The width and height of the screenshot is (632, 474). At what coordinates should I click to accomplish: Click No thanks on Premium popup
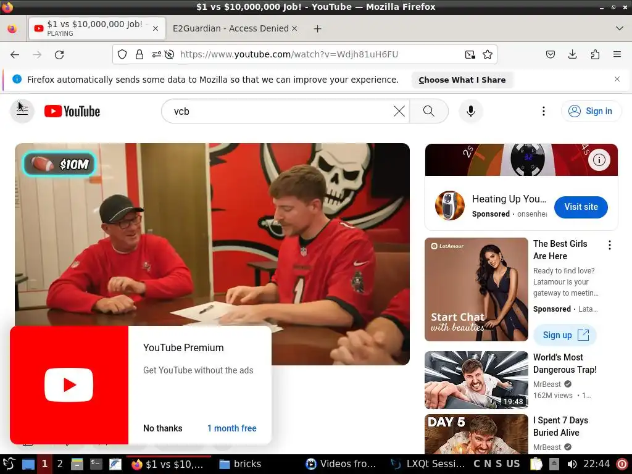pyautogui.click(x=162, y=428)
